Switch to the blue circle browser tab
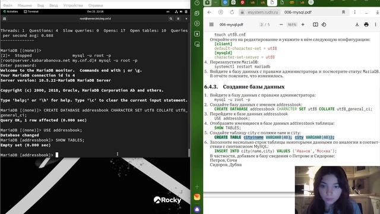Screen dimensions: 380x214 tap(225, 2)
